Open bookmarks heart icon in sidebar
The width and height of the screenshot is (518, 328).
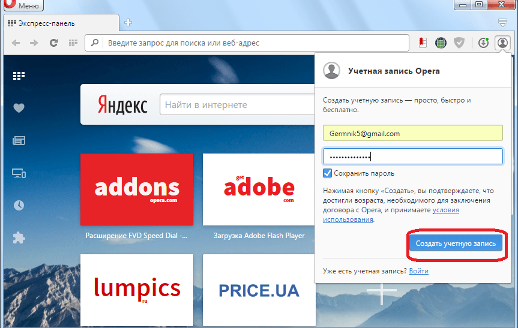pyautogui.click(x=19, y=108)
